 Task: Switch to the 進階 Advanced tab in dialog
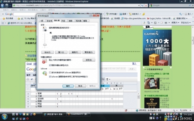click(x=85, y=21)
